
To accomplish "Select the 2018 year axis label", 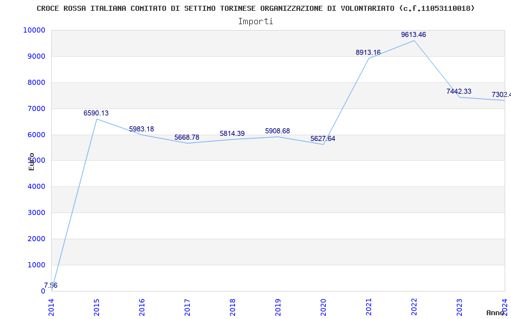I will tap(233, 306).
